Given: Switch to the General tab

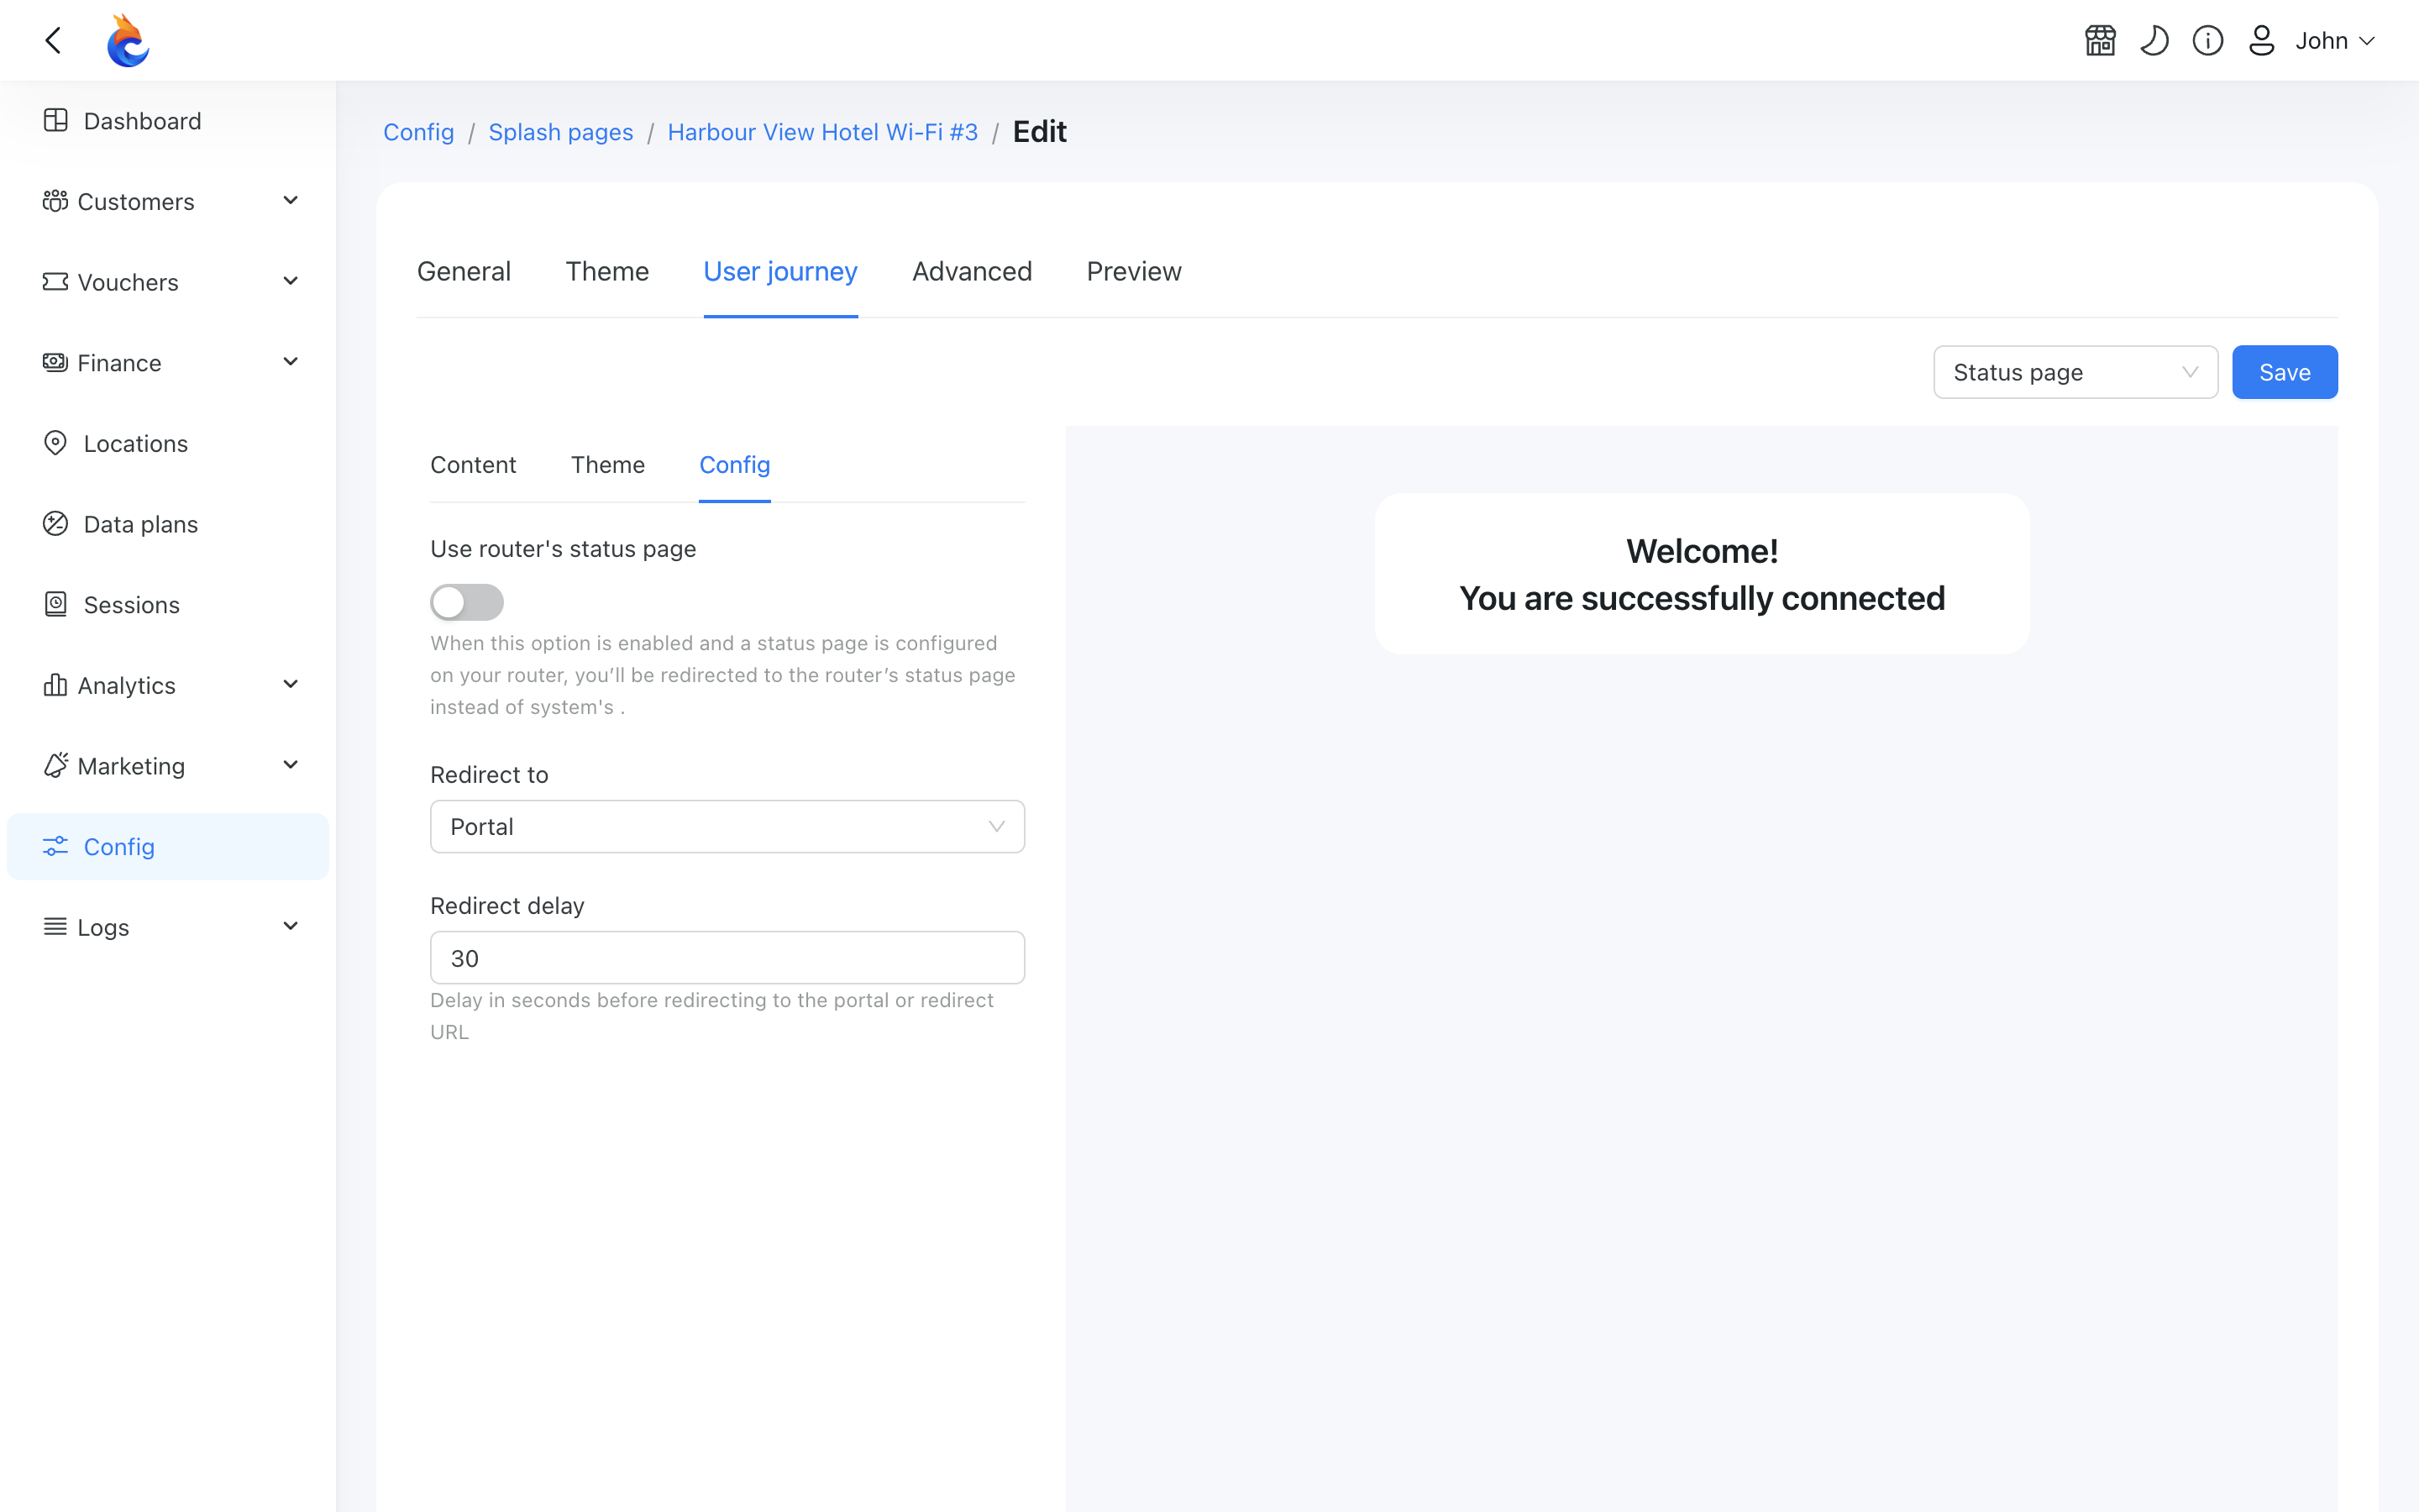Looking at the screenshot, I should click(x=464, y=271).
